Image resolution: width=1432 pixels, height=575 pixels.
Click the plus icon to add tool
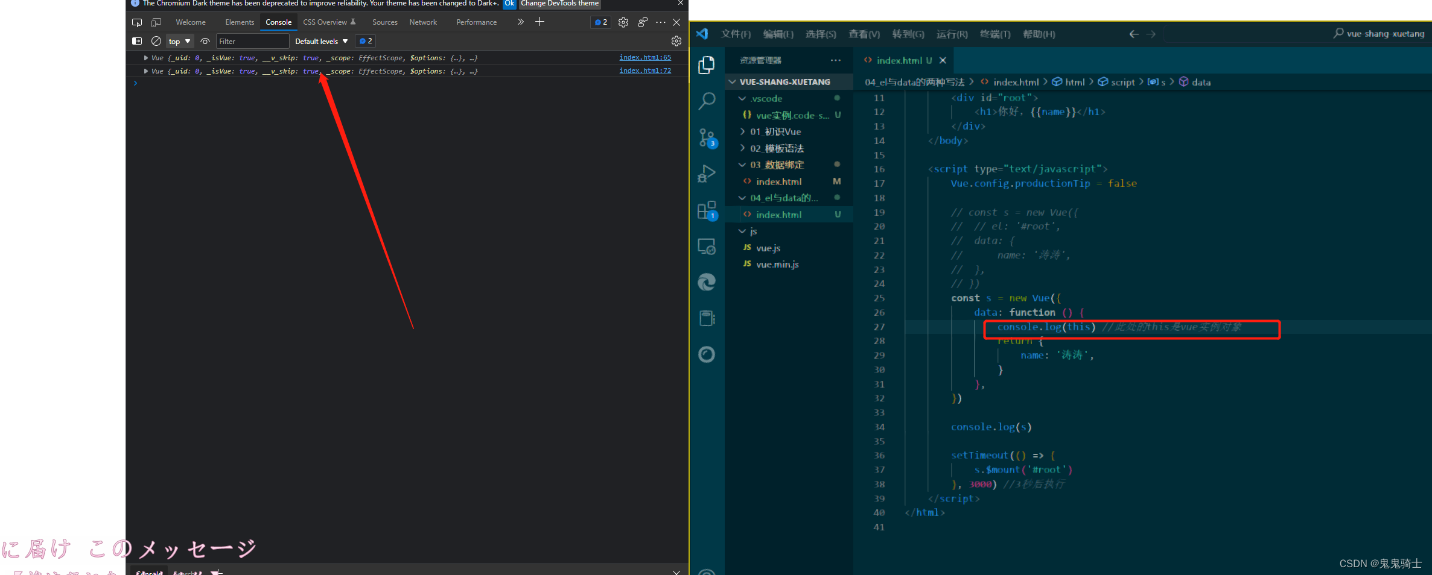coord(540,22)
